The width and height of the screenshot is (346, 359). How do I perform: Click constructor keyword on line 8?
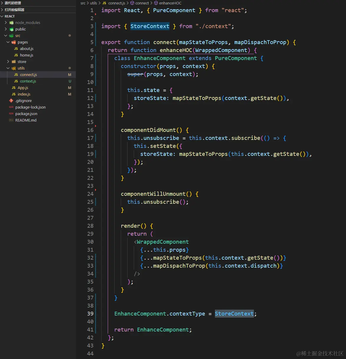pyautogui.click(x=138, y=66)
